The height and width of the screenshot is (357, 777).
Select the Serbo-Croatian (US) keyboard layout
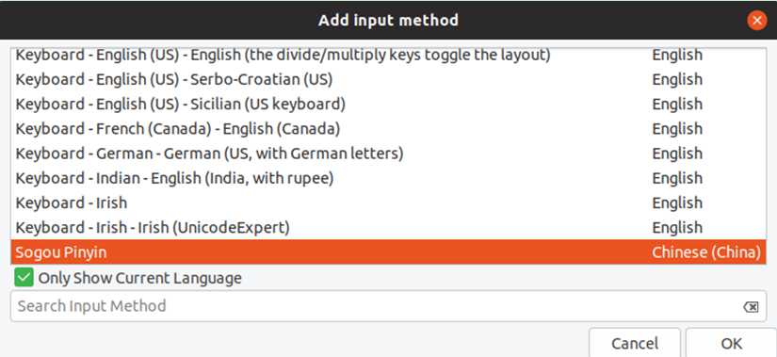point(388,79)
